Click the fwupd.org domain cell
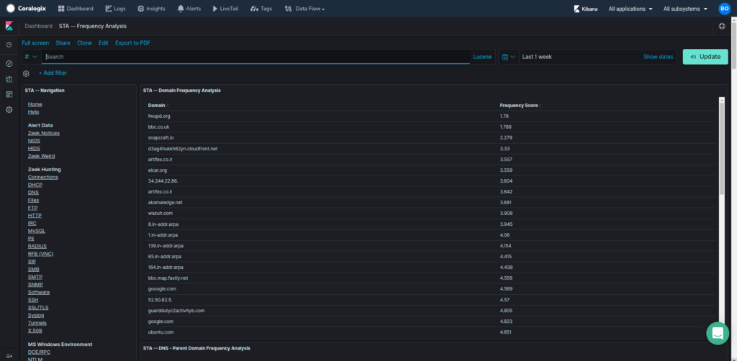This screenshot has width=737, height=361. coord(159,116)
